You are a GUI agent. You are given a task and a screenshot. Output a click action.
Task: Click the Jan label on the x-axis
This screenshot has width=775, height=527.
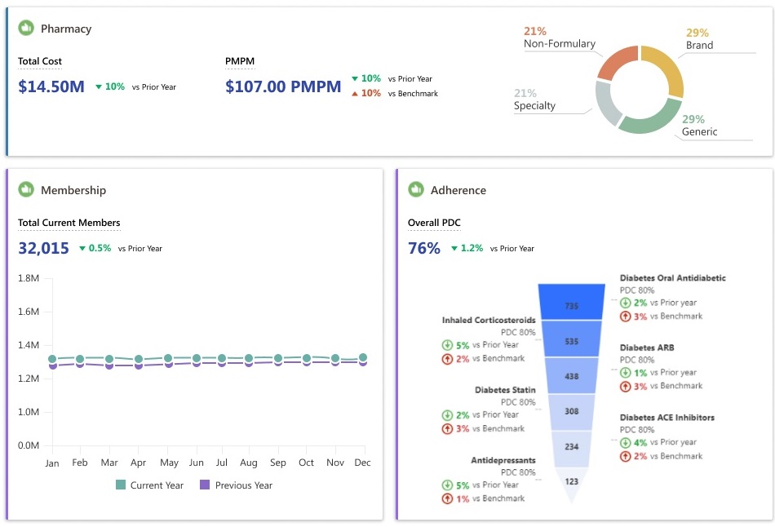point(52,463)
